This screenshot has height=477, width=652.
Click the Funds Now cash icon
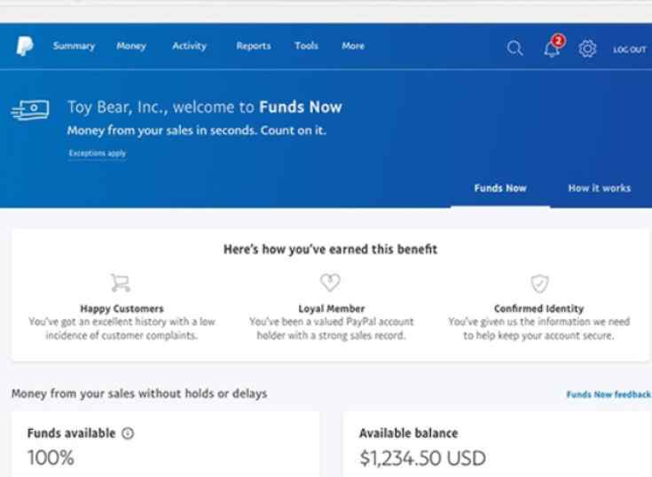[30, 110]
